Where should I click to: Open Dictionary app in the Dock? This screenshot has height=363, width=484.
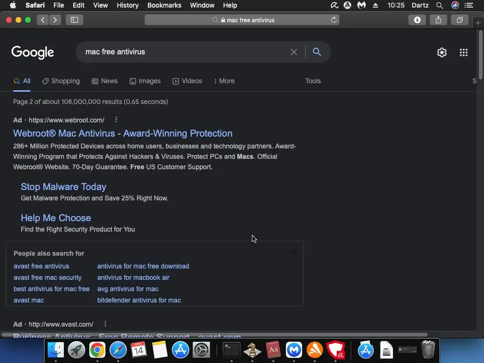pyautogui.click(x=273, y=350)
